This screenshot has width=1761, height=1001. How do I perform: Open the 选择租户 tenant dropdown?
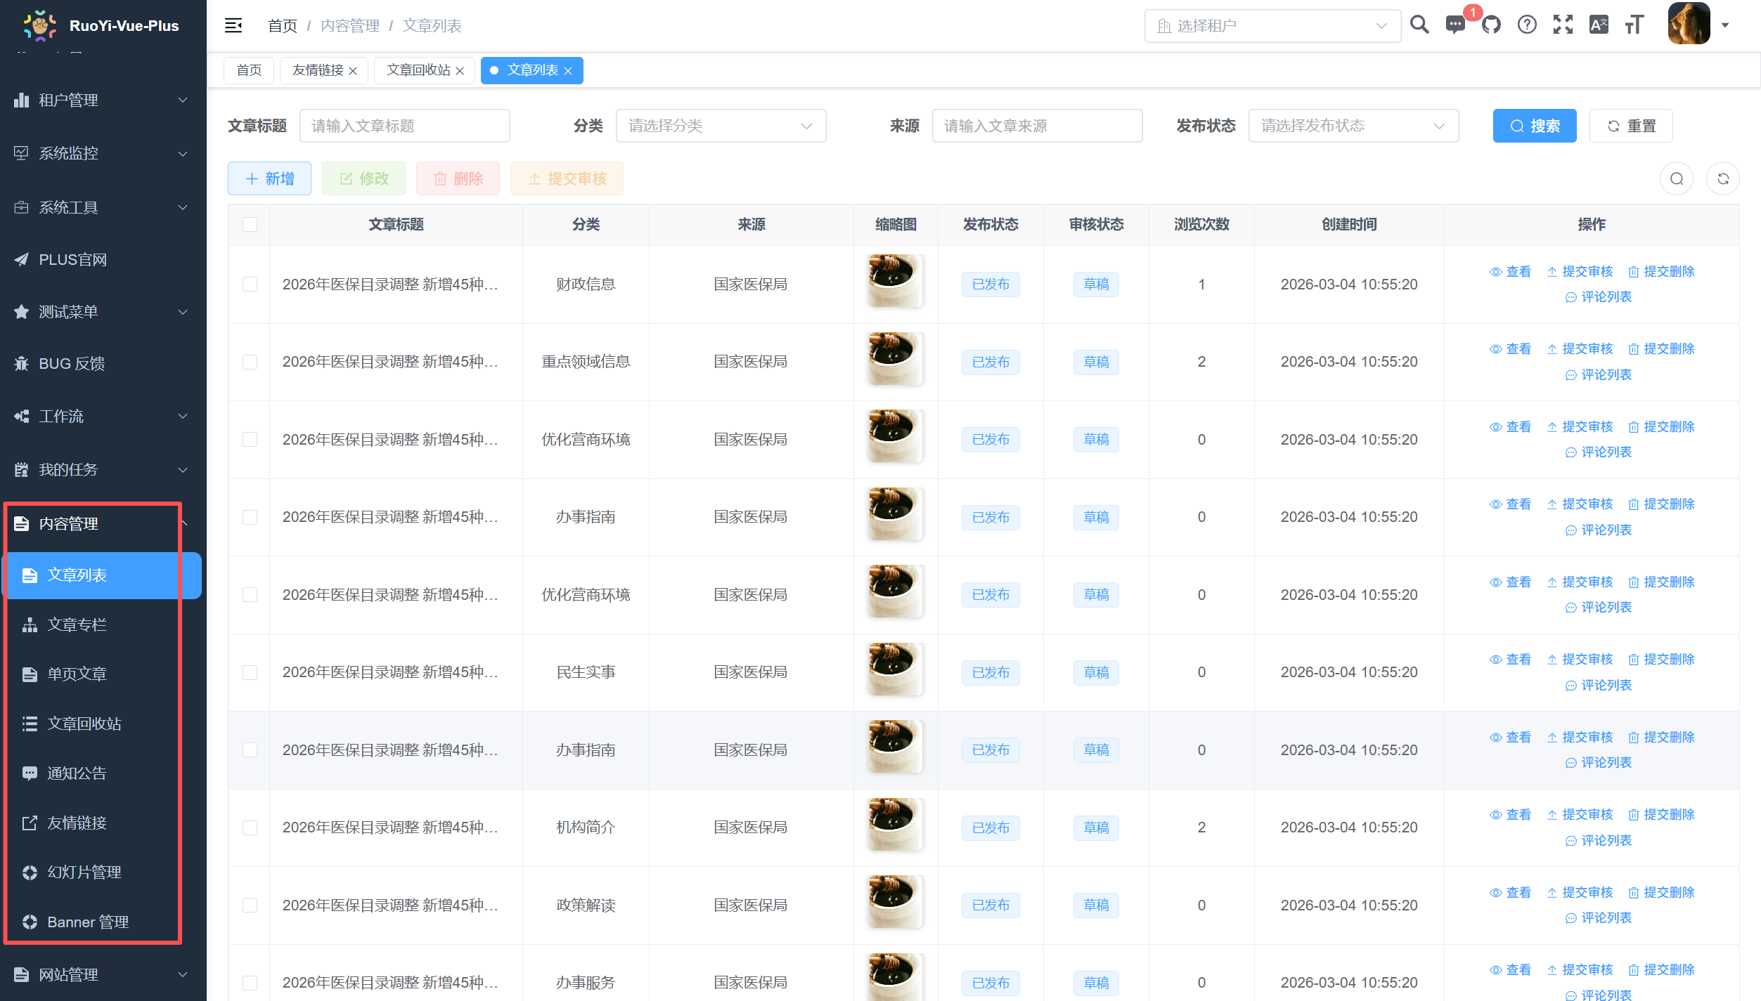coord(1272,26)
